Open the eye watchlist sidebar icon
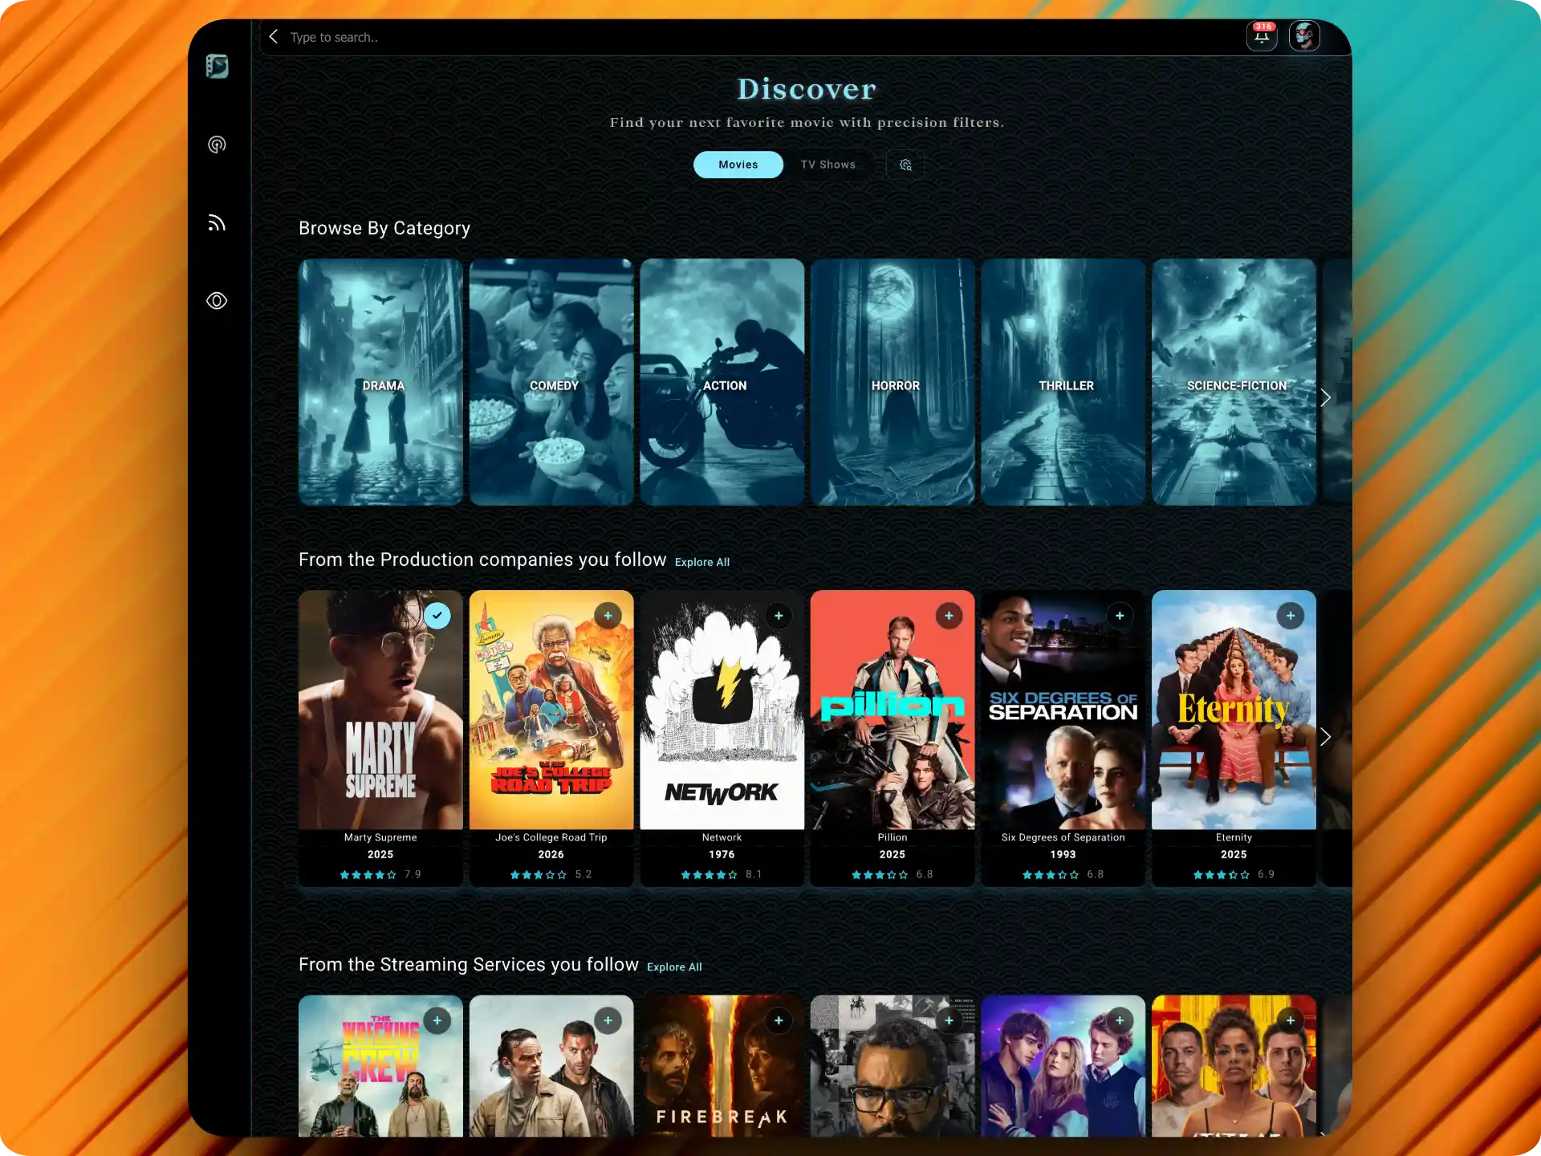 pyautogui.click(x=217, y=301)
